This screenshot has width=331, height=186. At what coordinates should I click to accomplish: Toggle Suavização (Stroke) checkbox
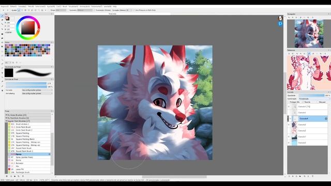[94, 10]
